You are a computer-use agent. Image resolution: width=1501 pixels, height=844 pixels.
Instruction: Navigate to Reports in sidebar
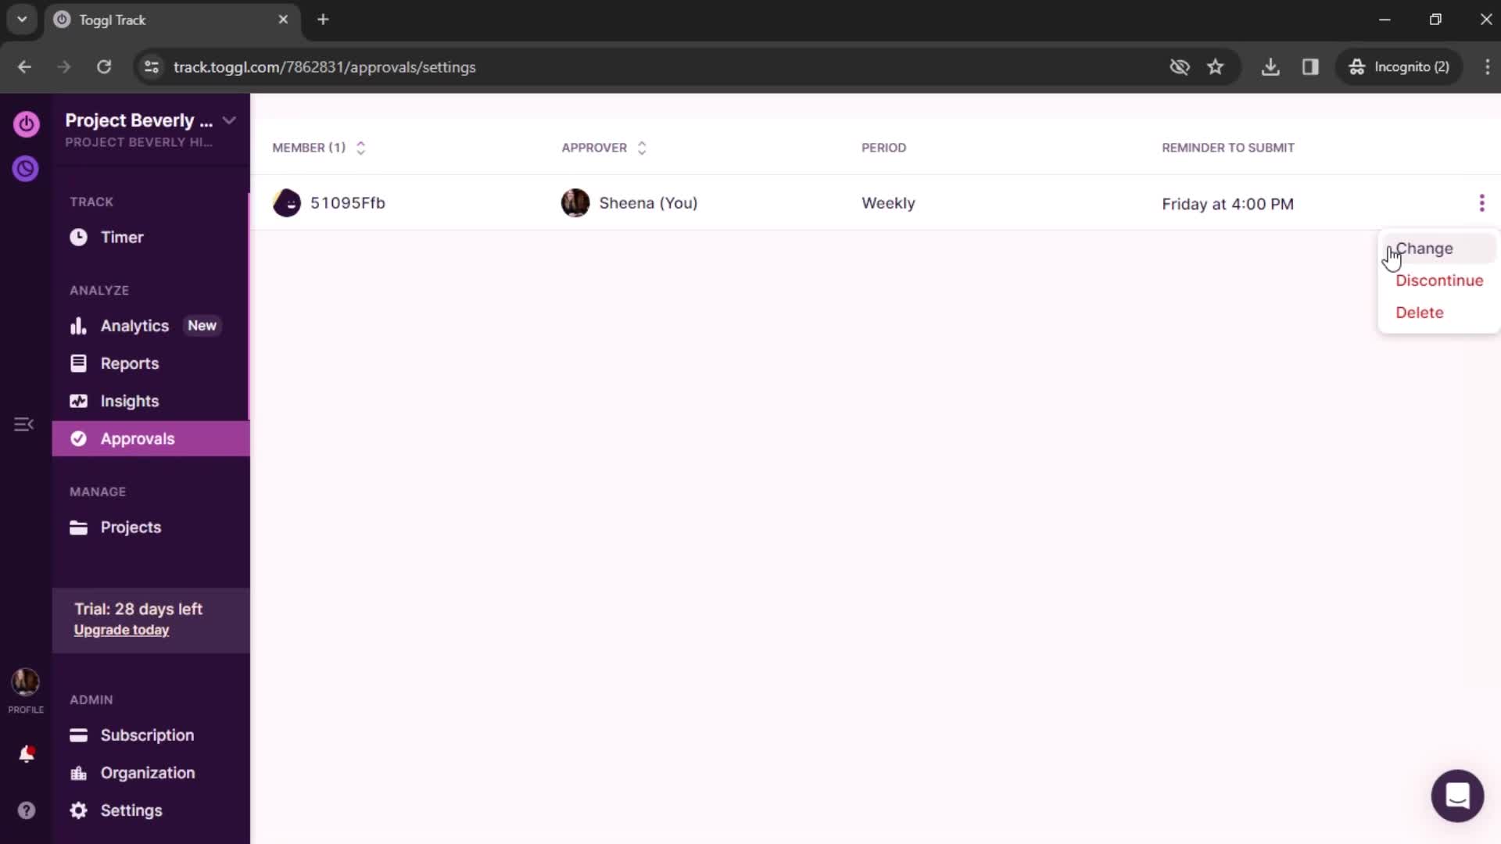(x=129, y=363)
